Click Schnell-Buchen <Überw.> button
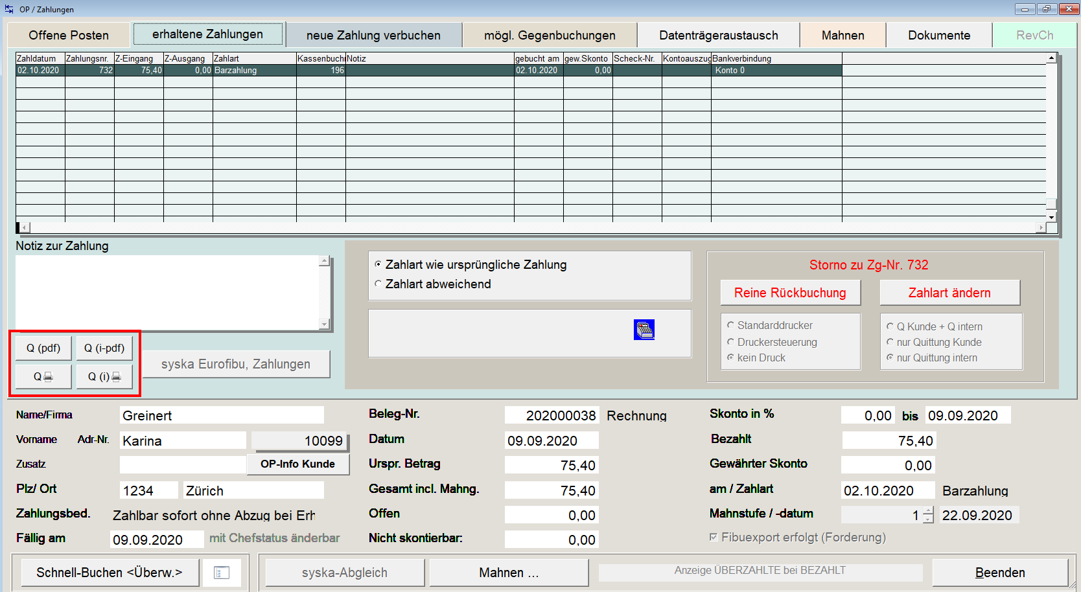1081x592 pixels. (110, 573)
